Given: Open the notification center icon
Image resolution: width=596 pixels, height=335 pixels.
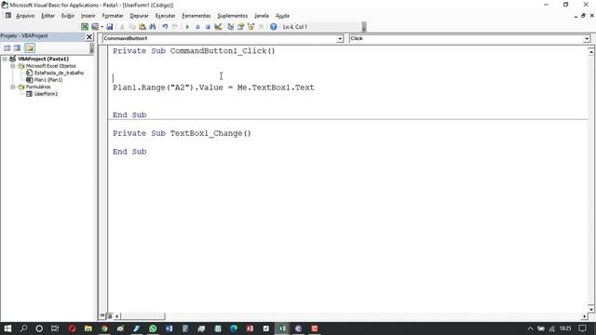Looking at the screenshot, I should coord(582,328).
